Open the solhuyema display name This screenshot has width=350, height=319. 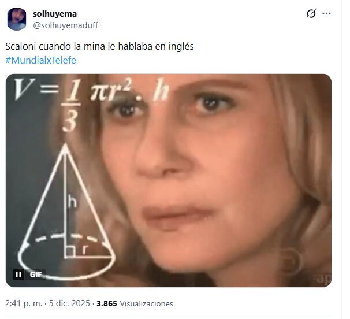coord(55,14)
